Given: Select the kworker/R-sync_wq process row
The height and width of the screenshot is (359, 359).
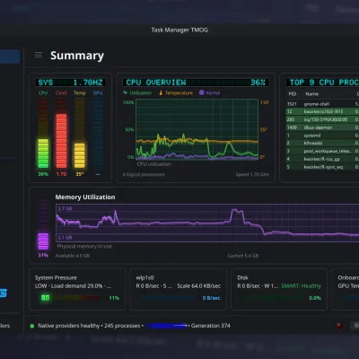Looking at the screenshot, I should [x=322, y=167].
